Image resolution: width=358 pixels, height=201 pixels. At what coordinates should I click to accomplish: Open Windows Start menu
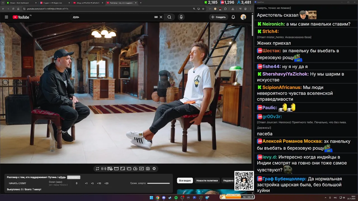(151, 198)
